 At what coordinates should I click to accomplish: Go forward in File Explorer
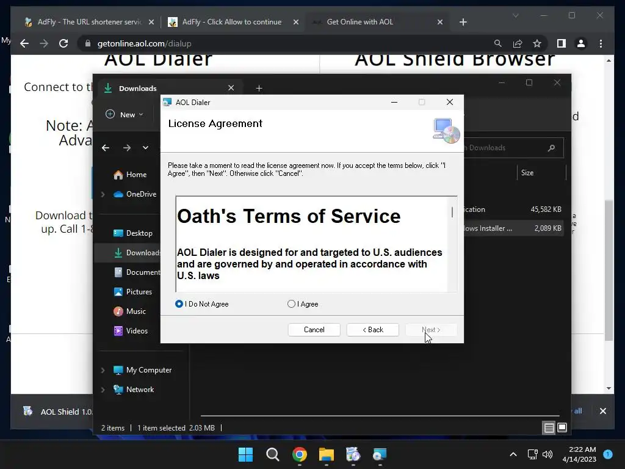[127, 148]
